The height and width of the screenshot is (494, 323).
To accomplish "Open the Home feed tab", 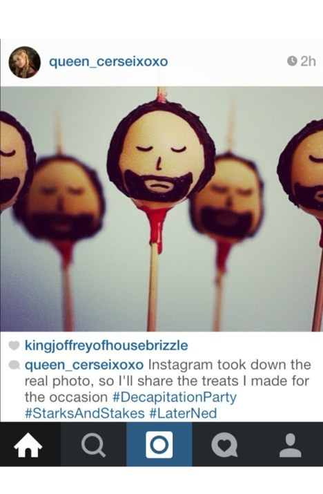I will point(28,445).
